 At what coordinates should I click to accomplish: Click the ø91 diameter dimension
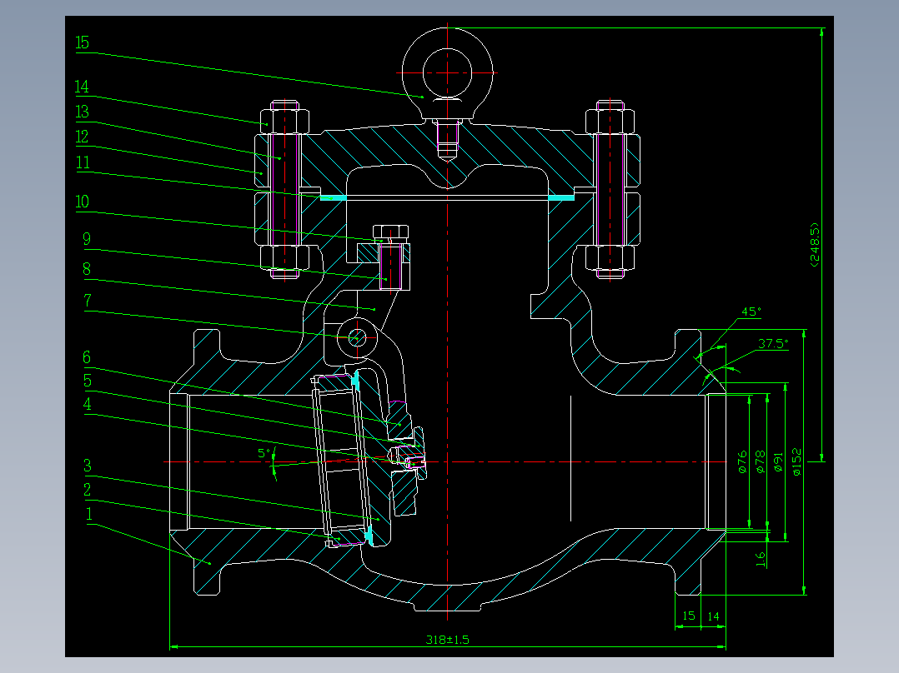point(778,462)
